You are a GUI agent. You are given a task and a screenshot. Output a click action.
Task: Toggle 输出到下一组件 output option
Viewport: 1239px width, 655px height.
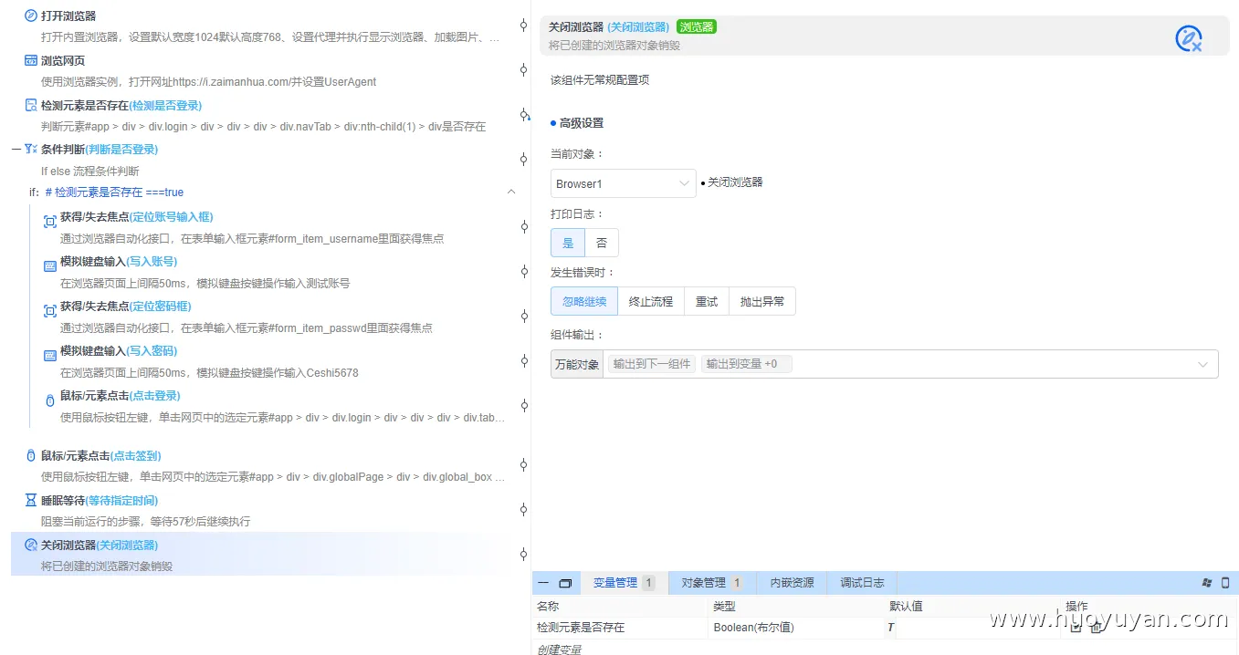click(652, 364)
